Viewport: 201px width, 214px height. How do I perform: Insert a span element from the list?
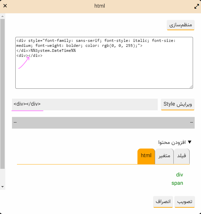[x=177, y=183]
